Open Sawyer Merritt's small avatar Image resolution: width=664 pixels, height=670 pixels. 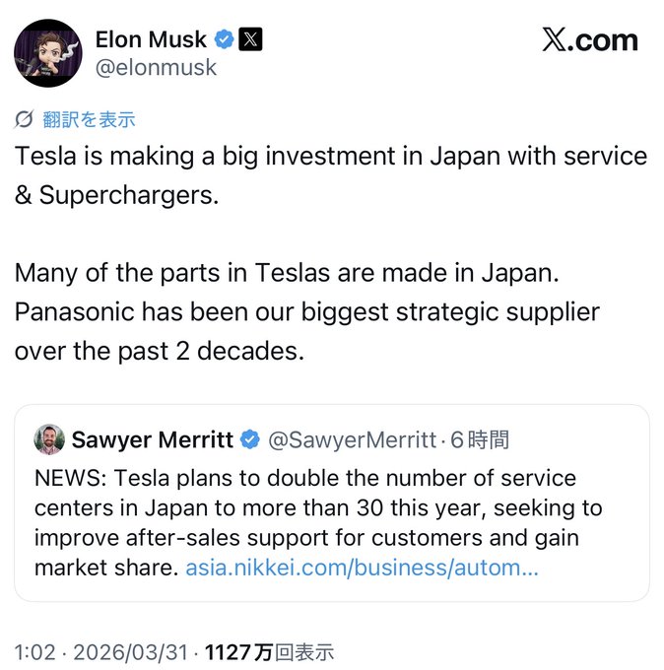(50, 439)
